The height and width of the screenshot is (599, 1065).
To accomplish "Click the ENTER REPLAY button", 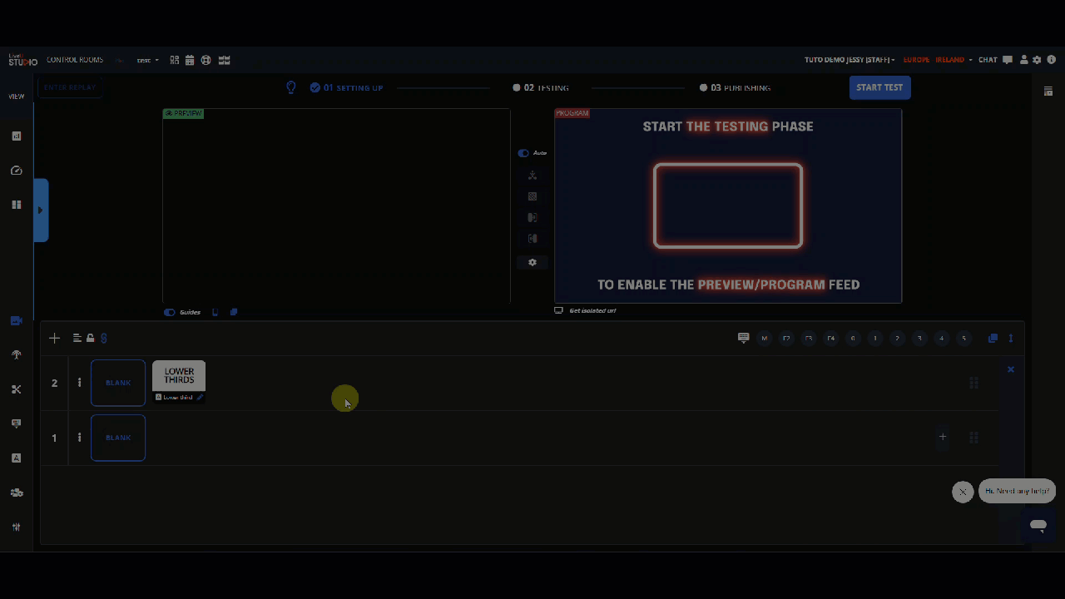I will click(x=70, y=87).
